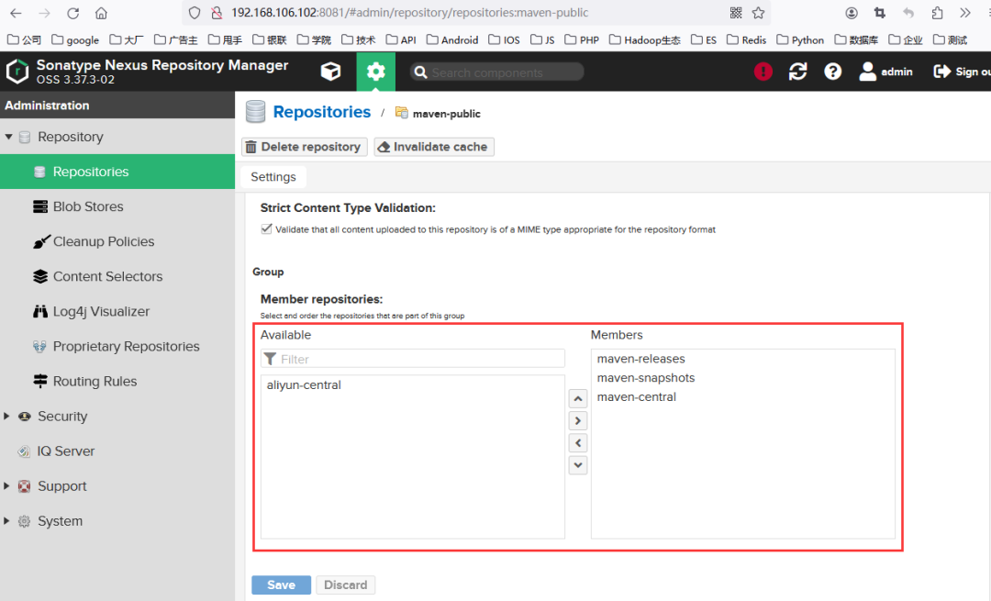Viewport: 991px width, 601px height.
Task: Open the ES bookmarks folder
Action: coord(704,39)
